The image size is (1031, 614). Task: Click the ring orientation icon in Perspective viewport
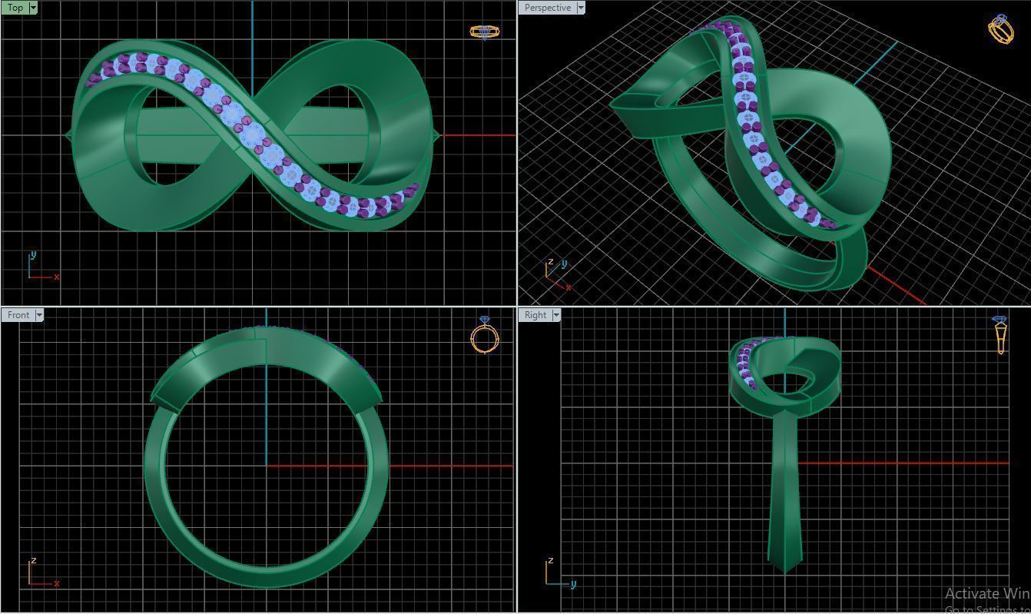tap(1001, 28)
